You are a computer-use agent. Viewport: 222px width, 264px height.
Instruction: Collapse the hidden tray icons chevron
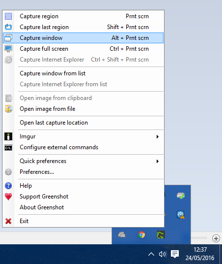[x=151, y=254]
